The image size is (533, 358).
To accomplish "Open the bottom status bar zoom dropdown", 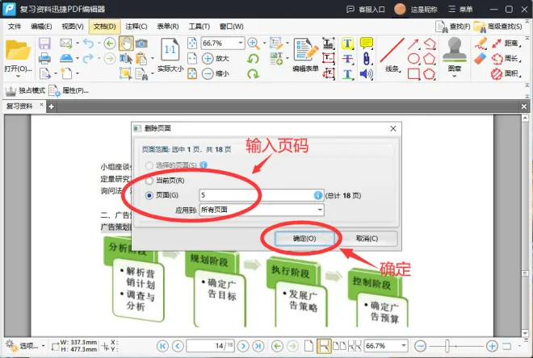I will 404,346.
